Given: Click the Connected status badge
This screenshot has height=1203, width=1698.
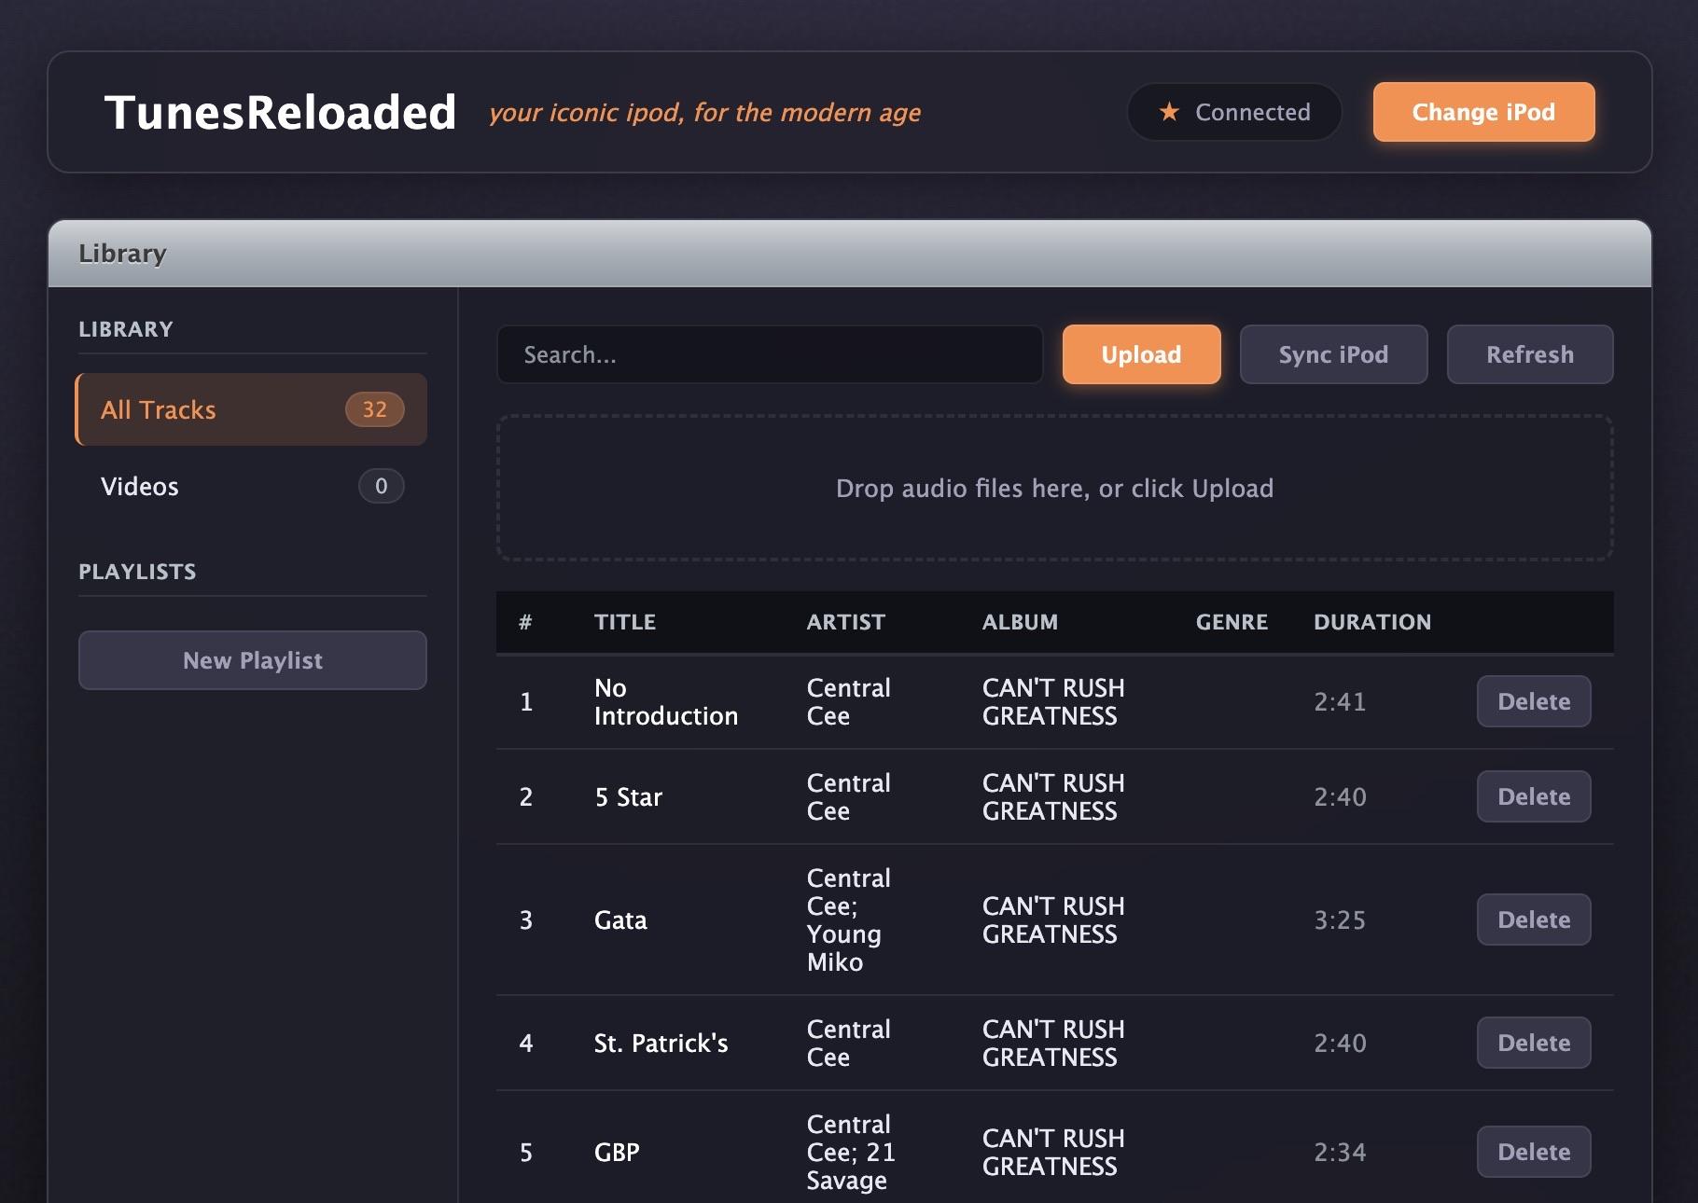Looking at the screenshot, I should [x=1234, y=112].
